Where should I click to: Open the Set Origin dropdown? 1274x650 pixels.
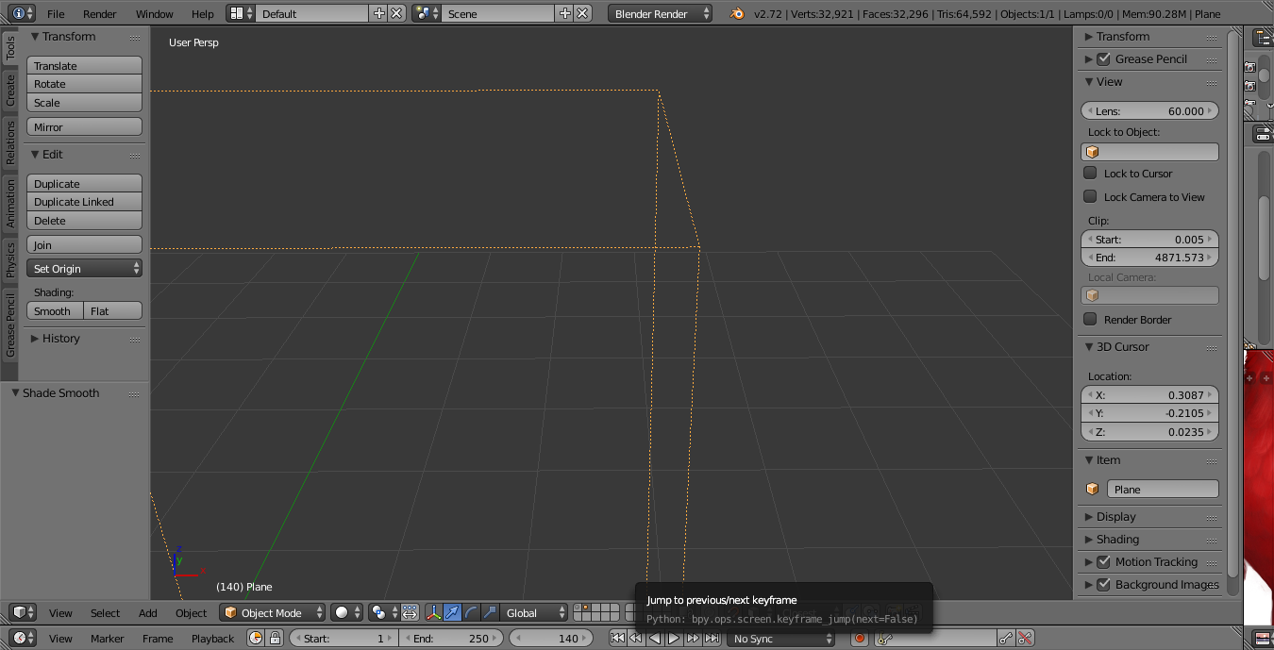pos(84,268)
